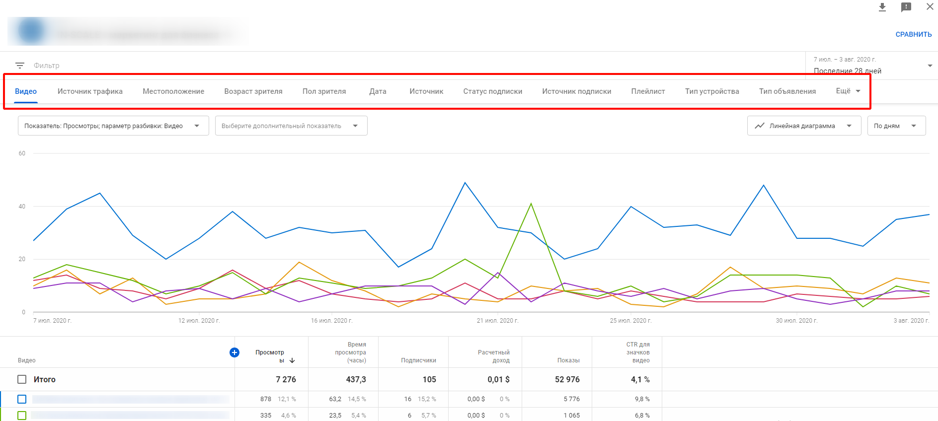
Task: Click sort arrow on Просмотры column
Action: coord(292,360)
